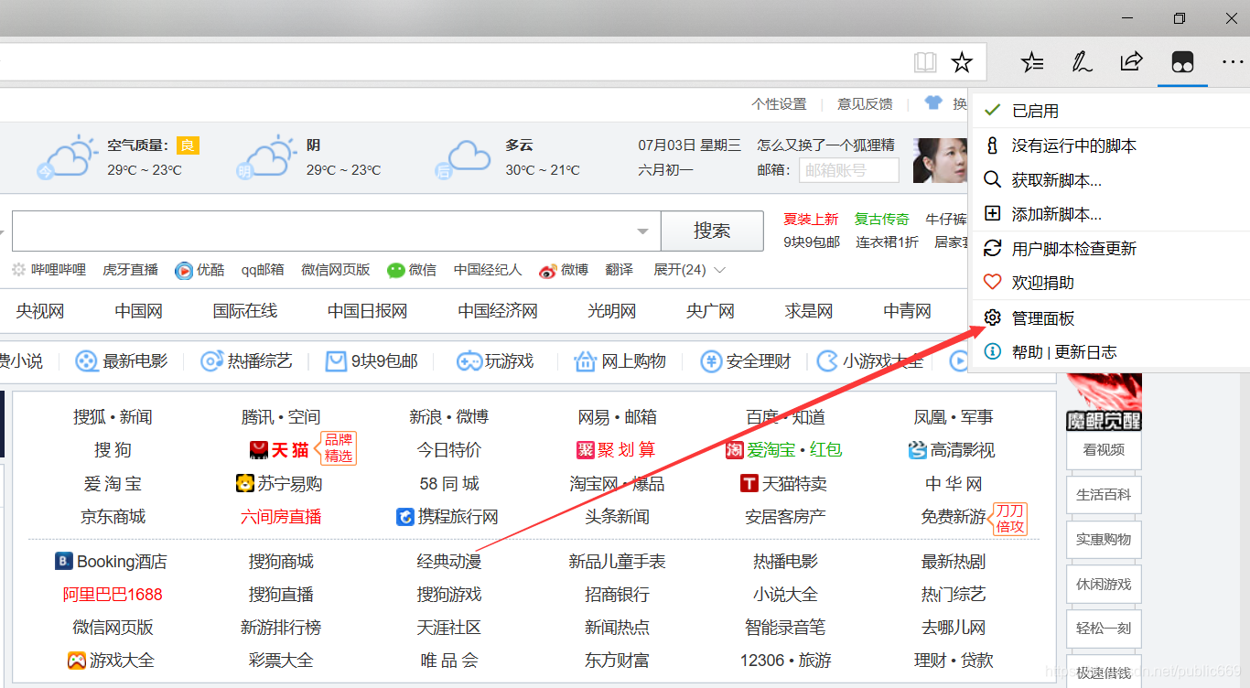Expand the 展开(24) shortcuts list
Viewport: 1250px width, 688px height.
689,270
